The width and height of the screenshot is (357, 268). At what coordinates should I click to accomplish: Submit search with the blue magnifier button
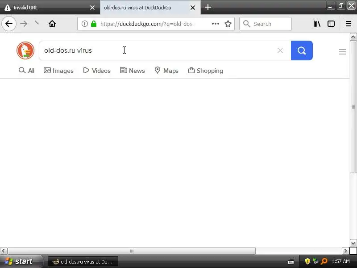coord(302,50)
